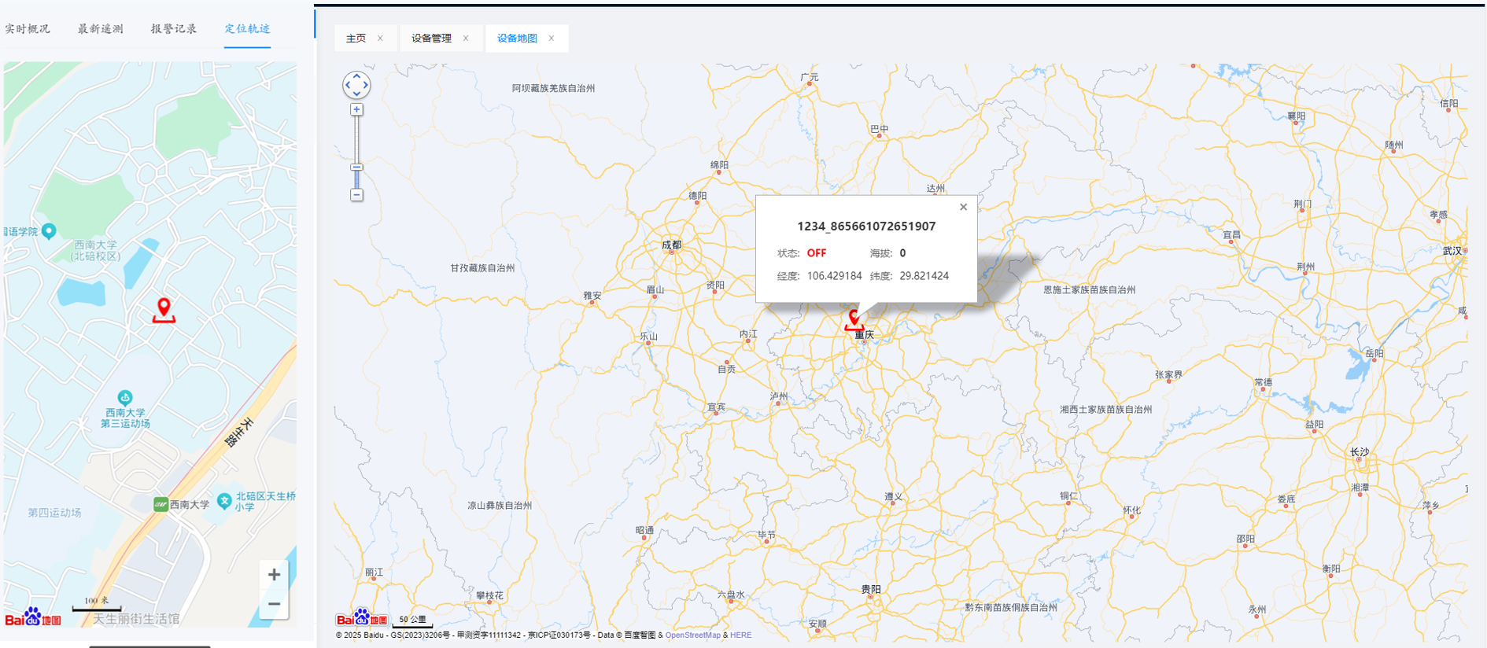Viewport: 1487px width, 648px height.
Task: Switch to 设备管理 page tab
Action: tap(431, 39)
